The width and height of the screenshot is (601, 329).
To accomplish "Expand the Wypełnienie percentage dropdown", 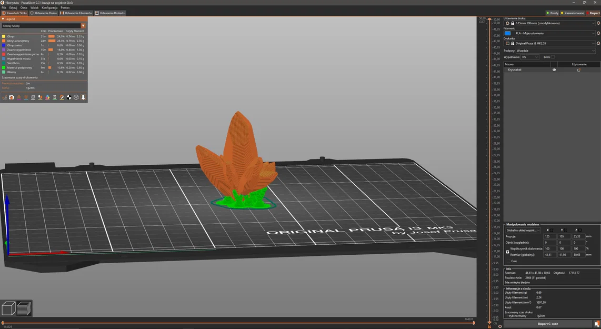I will (537, 56).
